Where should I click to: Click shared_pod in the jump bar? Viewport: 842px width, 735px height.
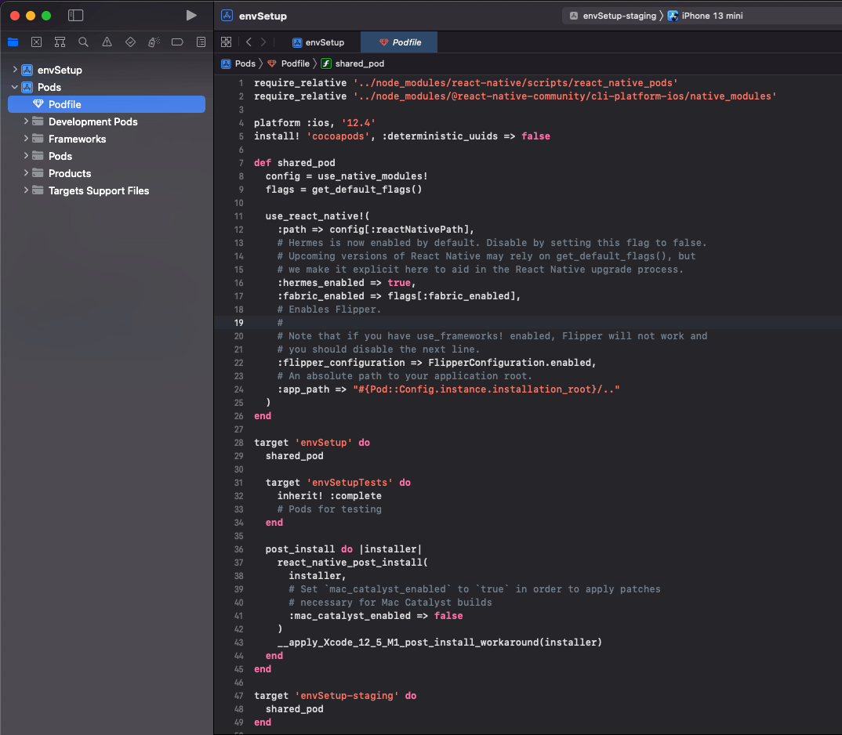353,63
